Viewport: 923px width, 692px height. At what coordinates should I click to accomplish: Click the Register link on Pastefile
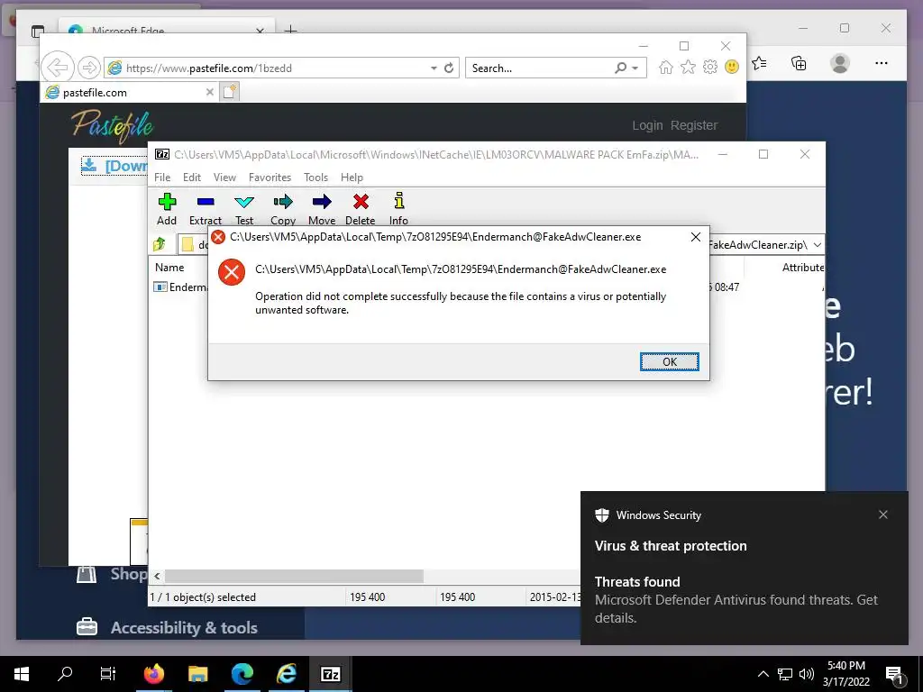pos(694,125)
